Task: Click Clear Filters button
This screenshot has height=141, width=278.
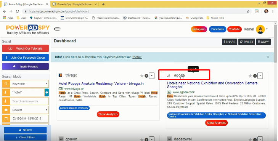Action: [25, 137]
